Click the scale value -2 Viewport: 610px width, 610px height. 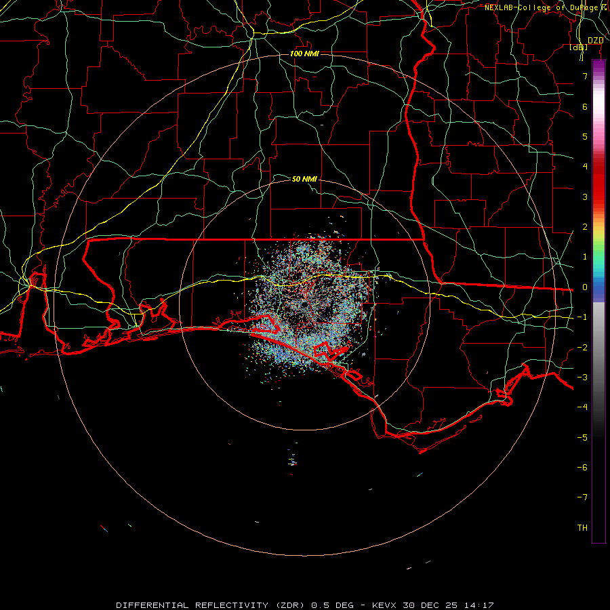click(x=582, y=348)
